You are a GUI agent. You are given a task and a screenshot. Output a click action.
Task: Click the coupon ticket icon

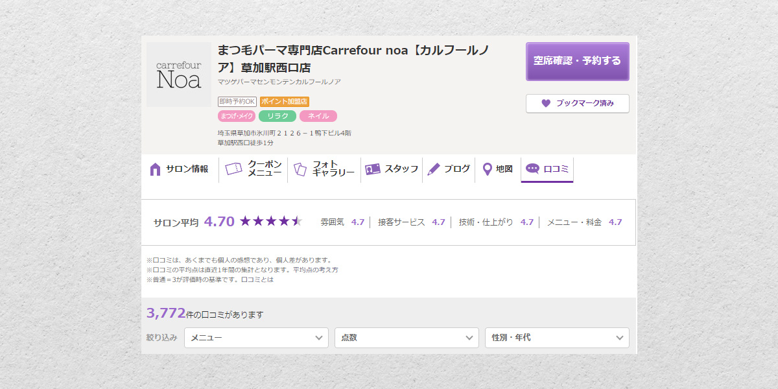233,169
